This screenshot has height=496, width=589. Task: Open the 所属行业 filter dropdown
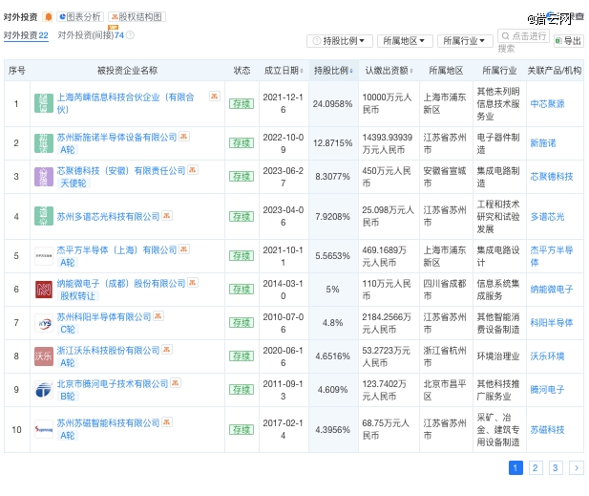pos(465,41)
